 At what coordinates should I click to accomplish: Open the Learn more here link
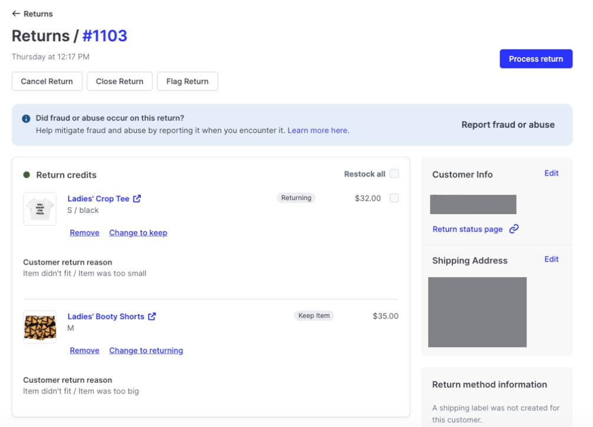pos(318,131)
